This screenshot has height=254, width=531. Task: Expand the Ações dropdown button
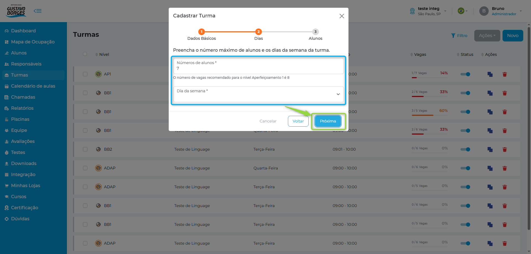click(487, 36)
